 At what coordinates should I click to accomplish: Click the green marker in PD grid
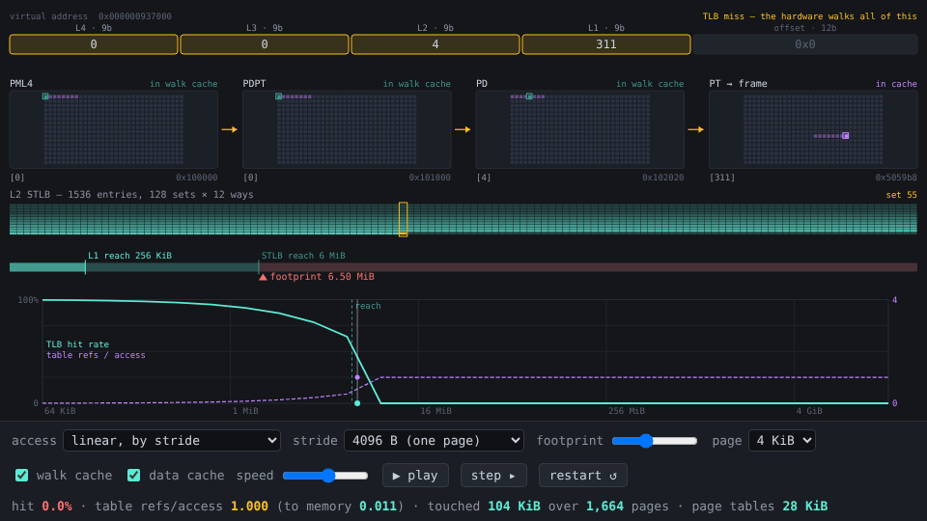[530, 96]
